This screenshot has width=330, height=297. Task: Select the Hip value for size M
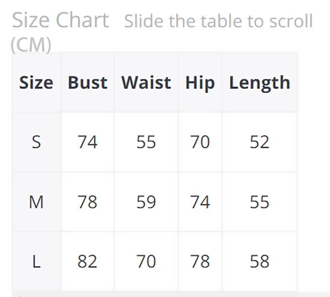tap(200, 202)
